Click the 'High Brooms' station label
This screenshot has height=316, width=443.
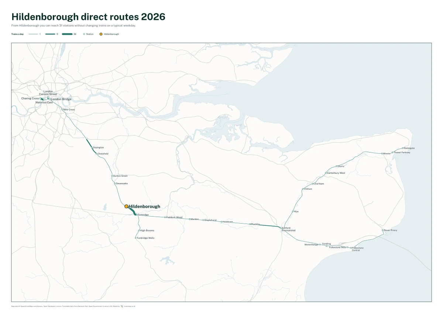(x=147, y=231)
